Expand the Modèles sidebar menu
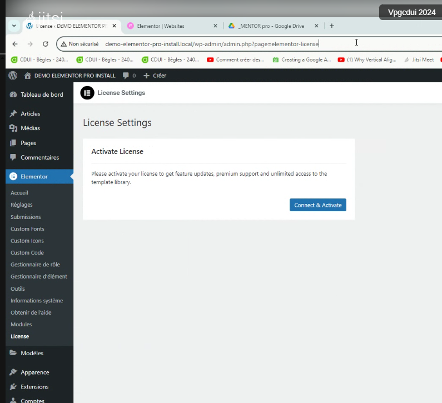The height and width of the screenshot is (403, 442). pyautogui.click(x=32, y=353)
